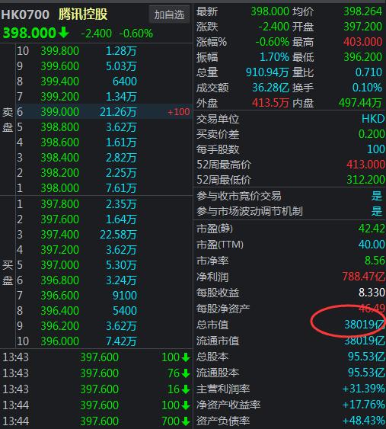
Task: Click the 市净率 value 8.56
Action: coord(375,261)
